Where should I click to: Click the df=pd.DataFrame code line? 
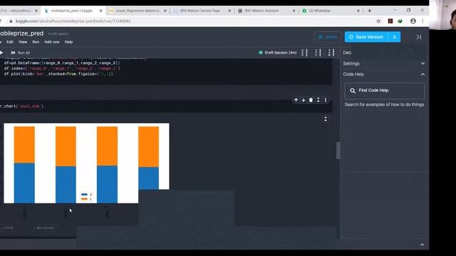62,63
